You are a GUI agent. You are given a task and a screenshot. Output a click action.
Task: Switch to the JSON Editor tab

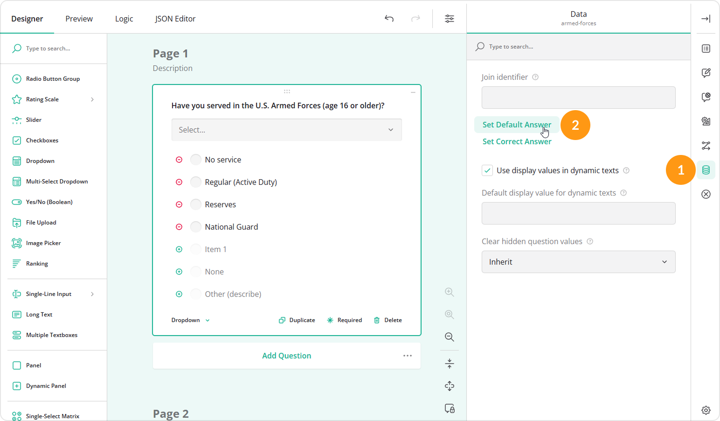coord(175,19)
